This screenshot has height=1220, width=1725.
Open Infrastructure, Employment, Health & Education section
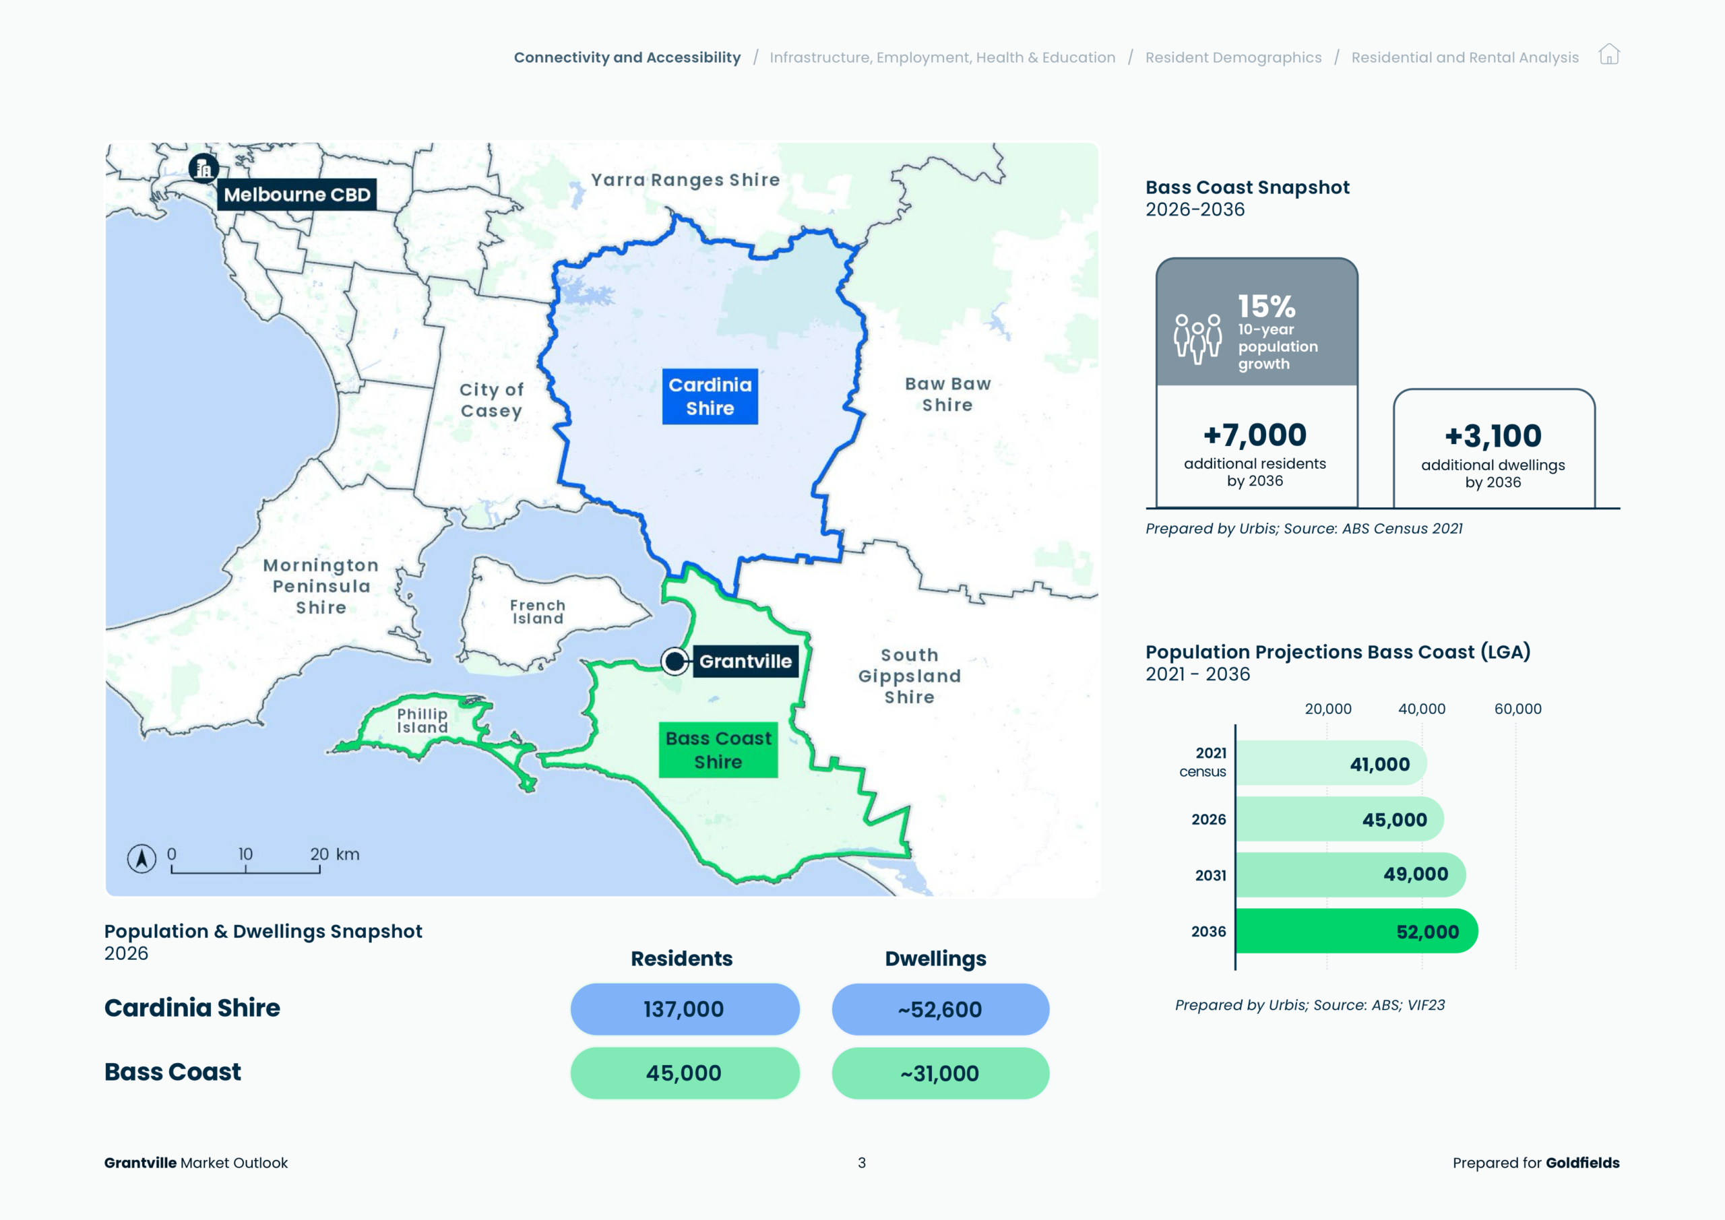click(942, 57)
